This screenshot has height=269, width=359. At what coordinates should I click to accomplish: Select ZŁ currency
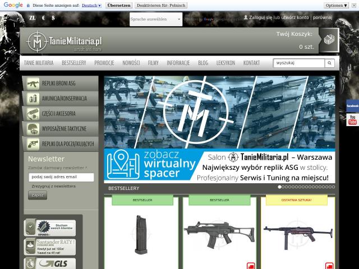tap(33, 17)
